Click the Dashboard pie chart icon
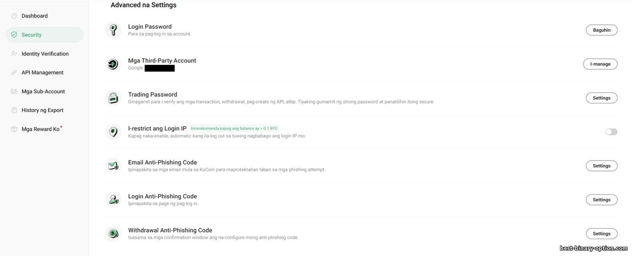This screenshot has height=256, width=632. 14,16
